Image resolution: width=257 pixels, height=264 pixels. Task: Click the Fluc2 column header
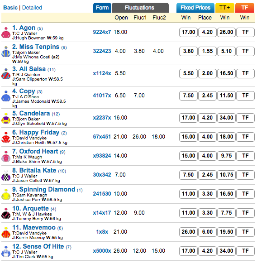(x=159, y=18)
